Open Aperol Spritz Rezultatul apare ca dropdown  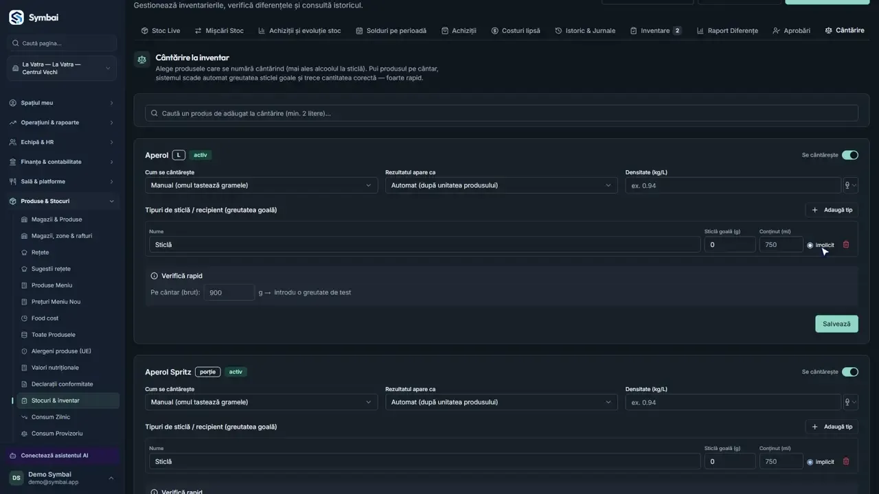click(501, 402)
